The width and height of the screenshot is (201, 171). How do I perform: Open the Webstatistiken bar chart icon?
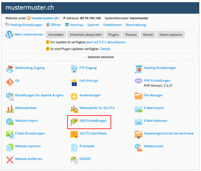[10, 109]
